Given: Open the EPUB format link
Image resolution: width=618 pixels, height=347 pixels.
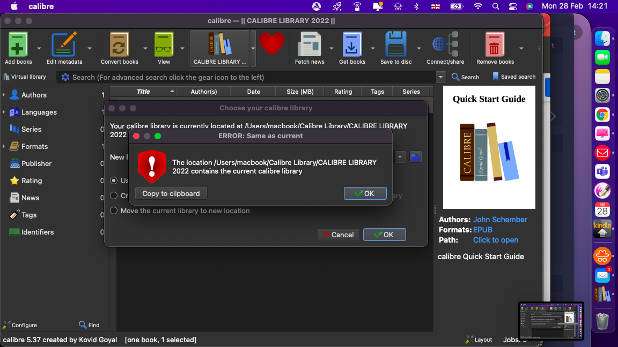Looking at the screenshot, I should coord(482,230).
